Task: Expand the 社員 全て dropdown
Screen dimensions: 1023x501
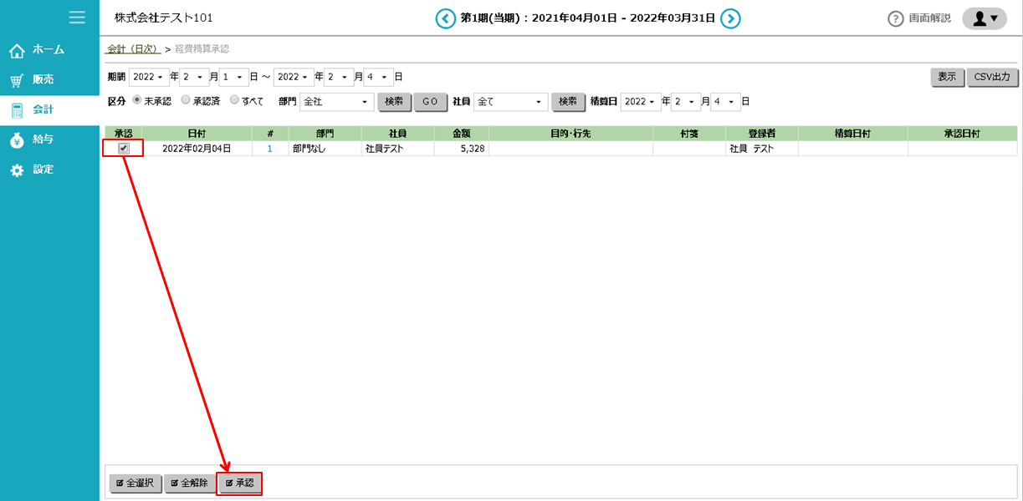Action: 510,102
